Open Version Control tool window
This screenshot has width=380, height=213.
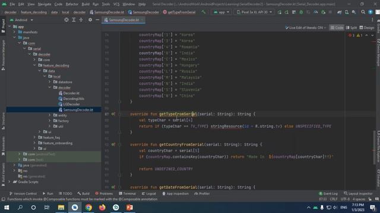click(23, 193)
